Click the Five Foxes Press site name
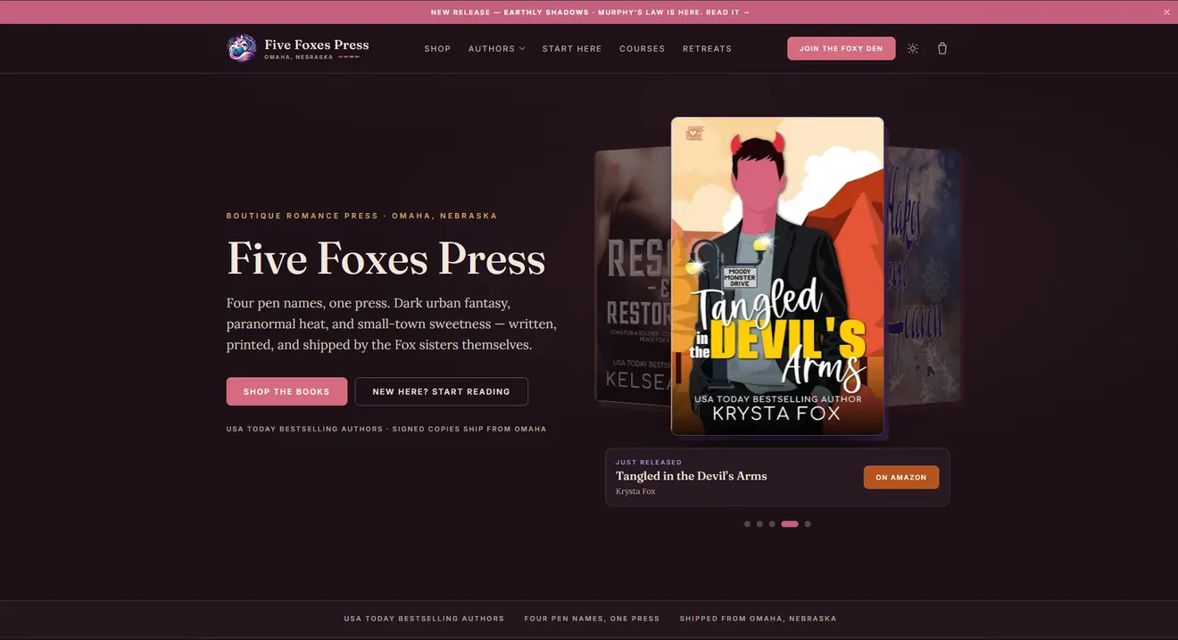This screenshot has height=640, width=1178. click(x=316, y=45)
